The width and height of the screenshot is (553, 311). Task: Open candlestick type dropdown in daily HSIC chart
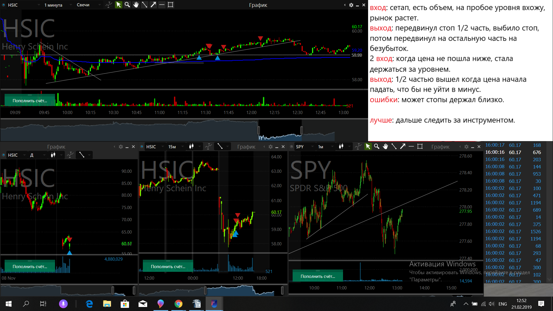[x=56, y=155]
